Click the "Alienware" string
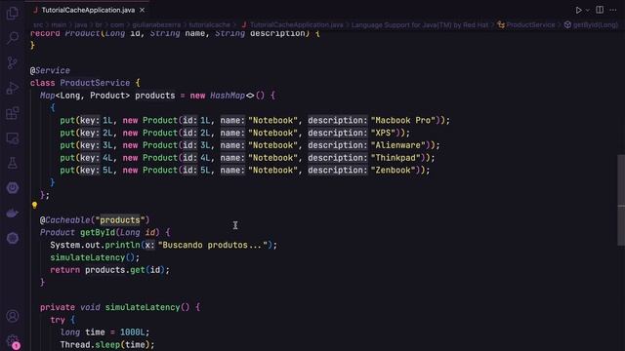This screenshot has height=351, width=625. tap(397, 145)
